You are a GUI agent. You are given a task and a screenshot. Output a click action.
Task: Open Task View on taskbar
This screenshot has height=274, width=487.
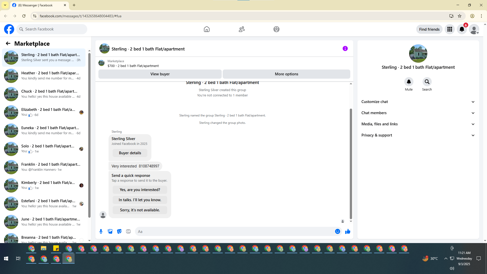pyautogui.click(x=18, y=259)
